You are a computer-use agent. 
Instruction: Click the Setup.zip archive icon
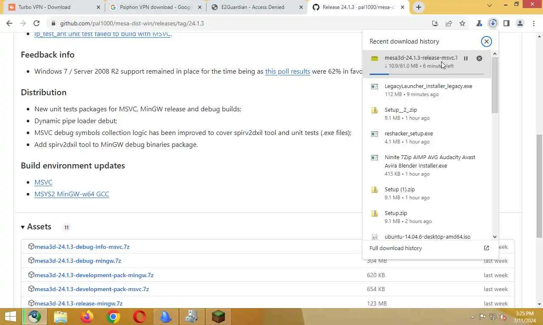pos(375,213)
